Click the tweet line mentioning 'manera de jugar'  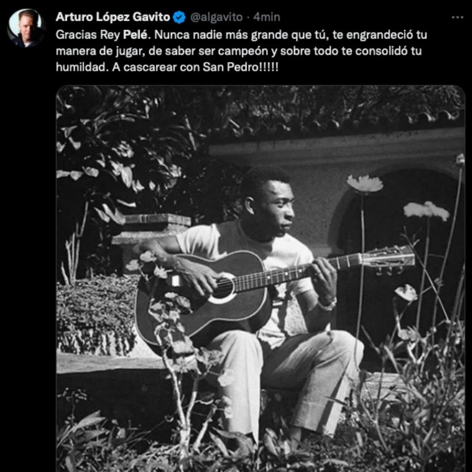pyautogui.click(x=238, y=51)
